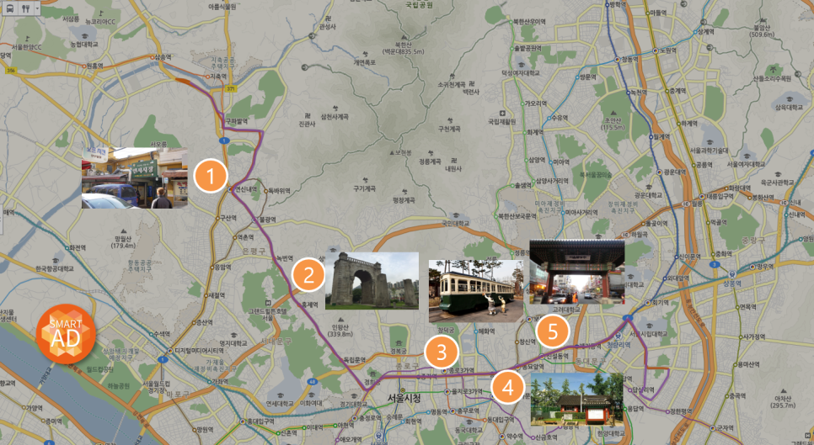Click the 노원역 station label
814x445 pixels.
(668, 50)
